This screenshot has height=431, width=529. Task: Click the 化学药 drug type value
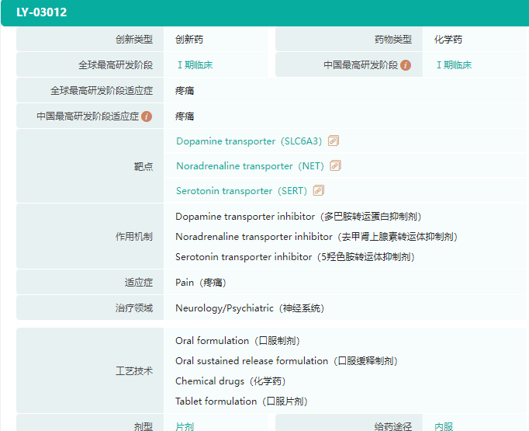tap(448, 40)
